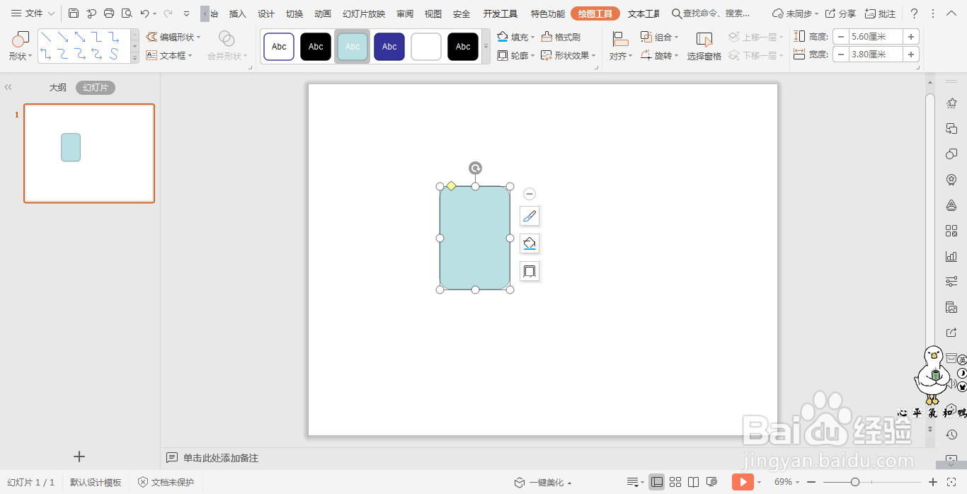Open the Text Tools (文本工具) tab
Image resolution: width=967 pixels, height=494 pixels.
tap(643, 13)
